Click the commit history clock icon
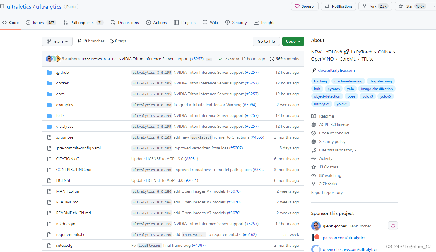This screenshot has width=436, height=252. pos(272,59)
